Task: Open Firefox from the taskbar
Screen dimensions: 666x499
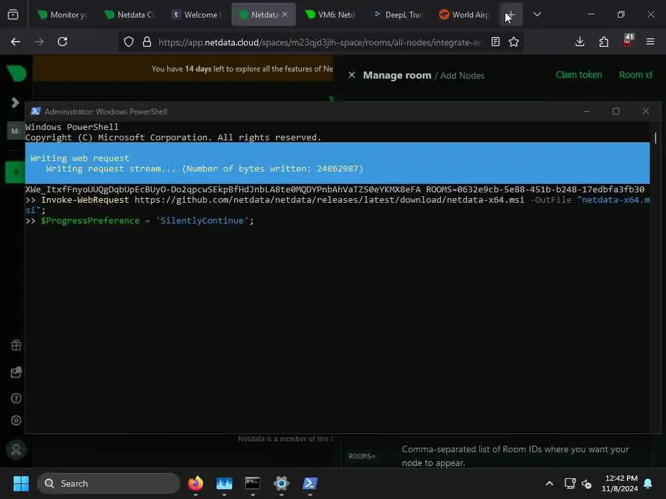Action: point(196,483)
